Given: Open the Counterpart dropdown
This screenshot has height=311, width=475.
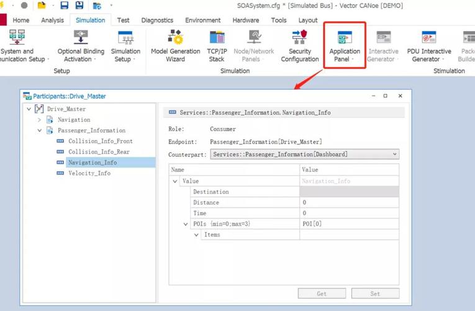Looking at the screenshot, I should click(x=305, y=154).
